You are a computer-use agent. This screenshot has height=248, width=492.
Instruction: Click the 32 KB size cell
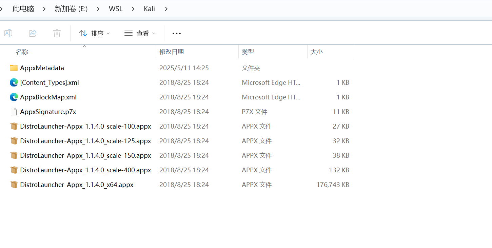point(341,141)
